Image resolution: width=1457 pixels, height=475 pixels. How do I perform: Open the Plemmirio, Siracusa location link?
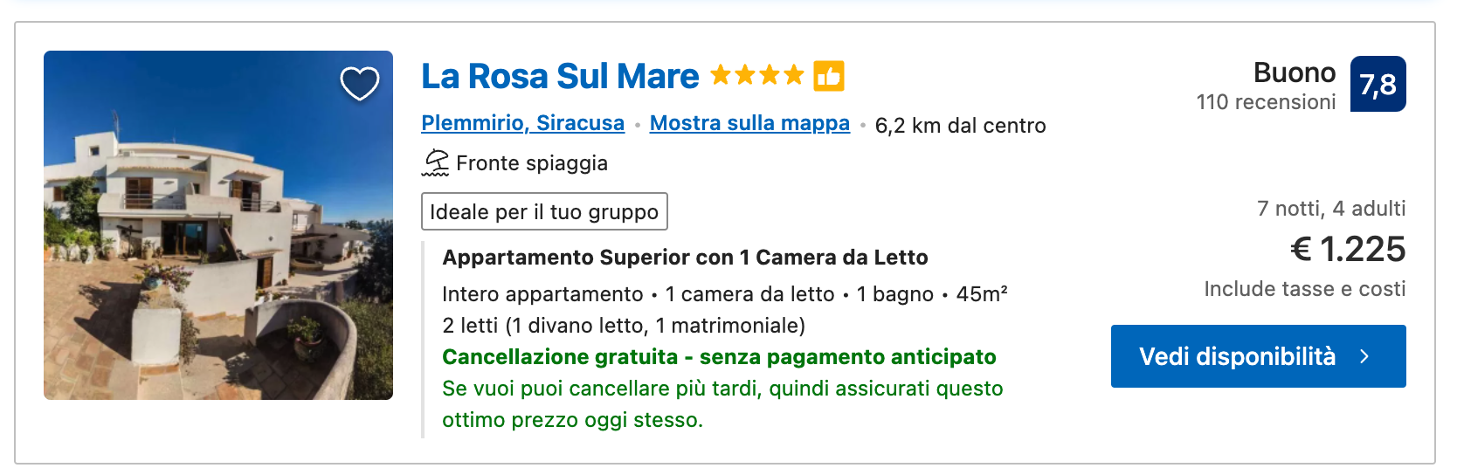(x=522, y=123)
